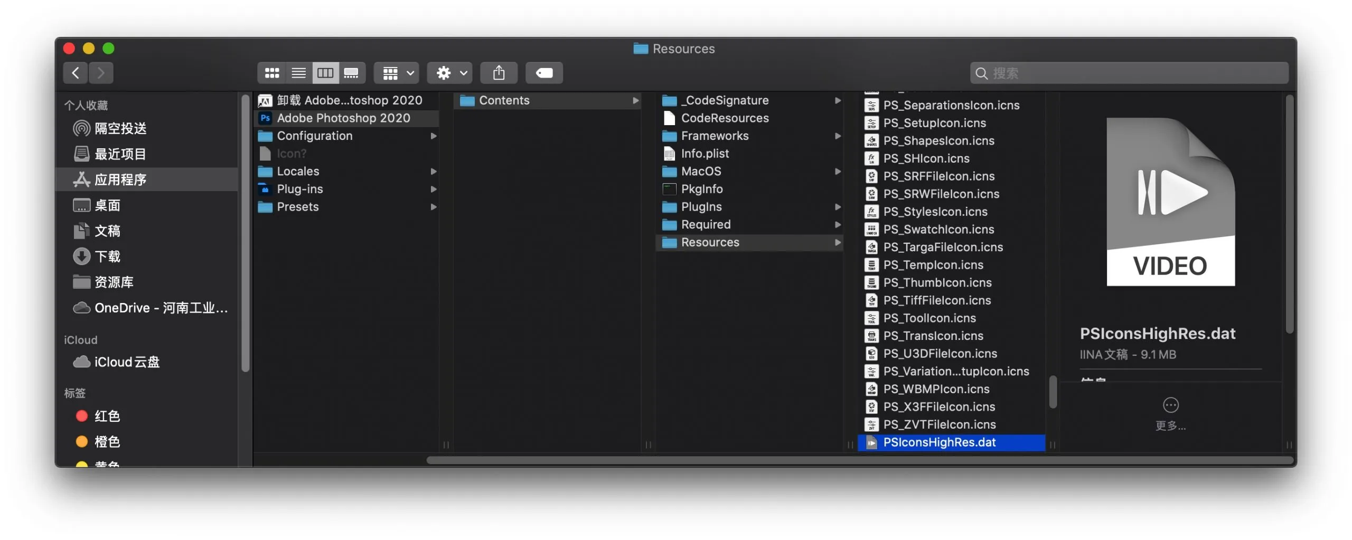The width and height of the screenshot is (1352, 540).
Task: Select the Info.plist file
Action: tap(749, 154)
